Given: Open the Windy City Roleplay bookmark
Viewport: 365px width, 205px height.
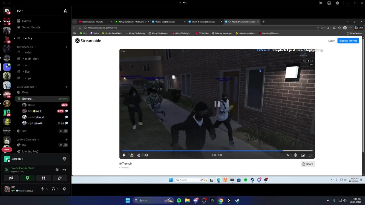Looking at the screenshot, I should [135, 33].
